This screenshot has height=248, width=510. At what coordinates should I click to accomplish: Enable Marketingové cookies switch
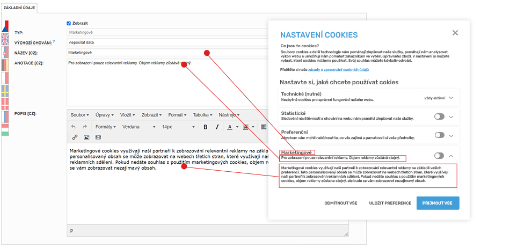439,156
